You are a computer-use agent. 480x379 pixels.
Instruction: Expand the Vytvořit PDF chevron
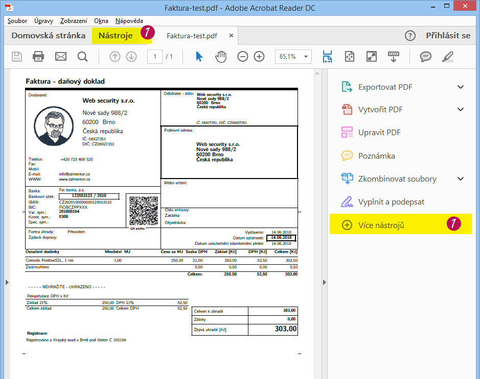click(x=461, y=109)
